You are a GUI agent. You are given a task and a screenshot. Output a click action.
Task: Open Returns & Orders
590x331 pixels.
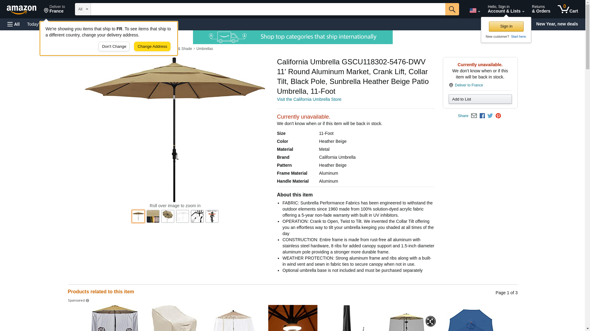pyautogui.click(x=541, y=9)
